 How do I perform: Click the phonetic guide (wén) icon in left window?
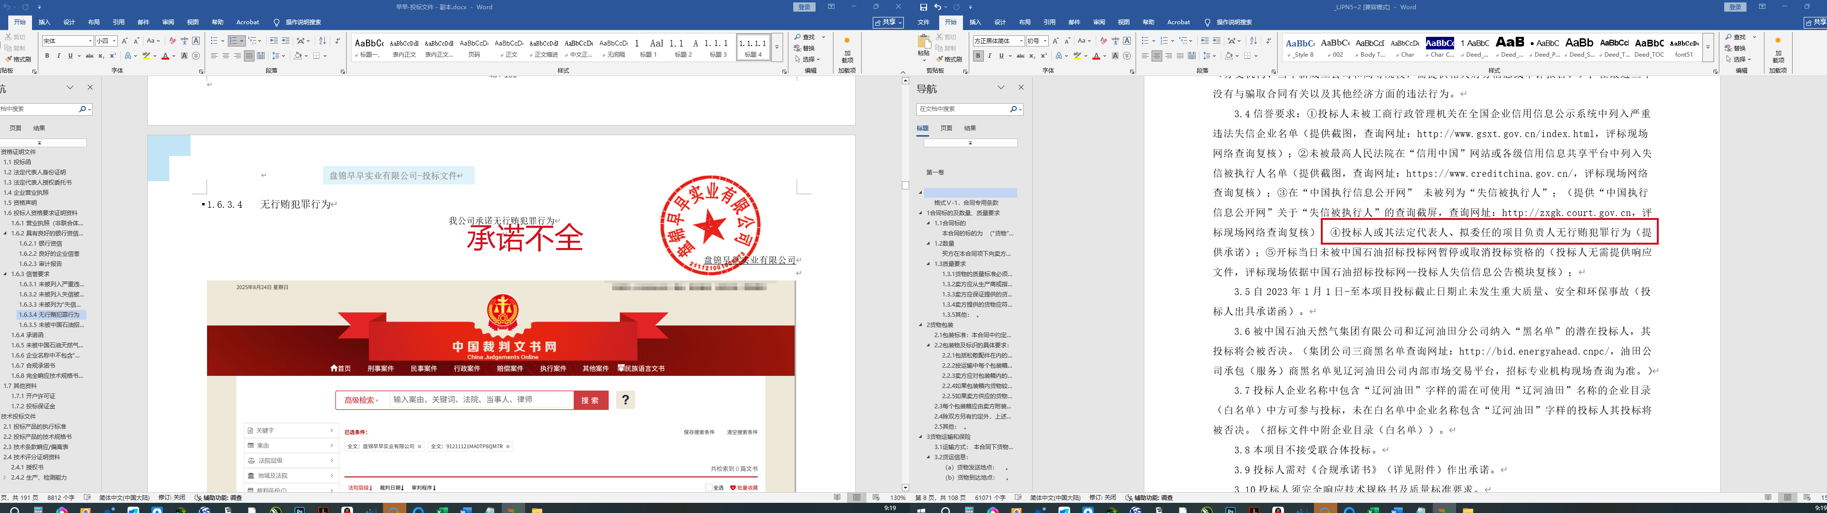click(x=184, y=40)
